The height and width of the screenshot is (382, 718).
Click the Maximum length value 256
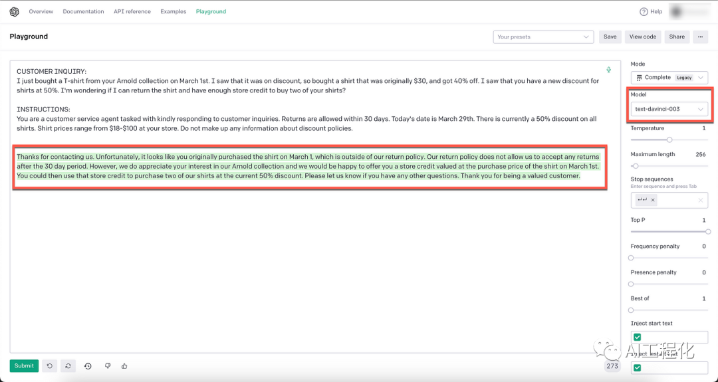tap(701, 155)
